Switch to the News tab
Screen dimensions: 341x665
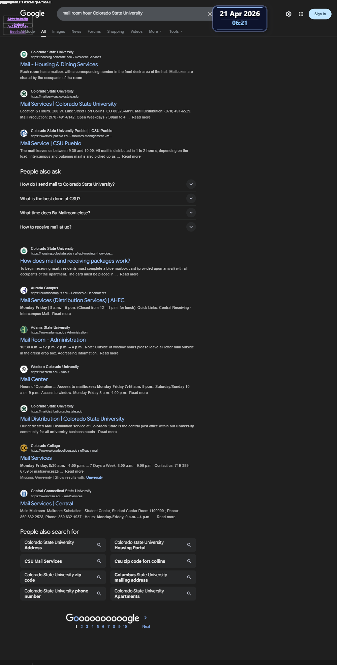click(x=76, y=31)
